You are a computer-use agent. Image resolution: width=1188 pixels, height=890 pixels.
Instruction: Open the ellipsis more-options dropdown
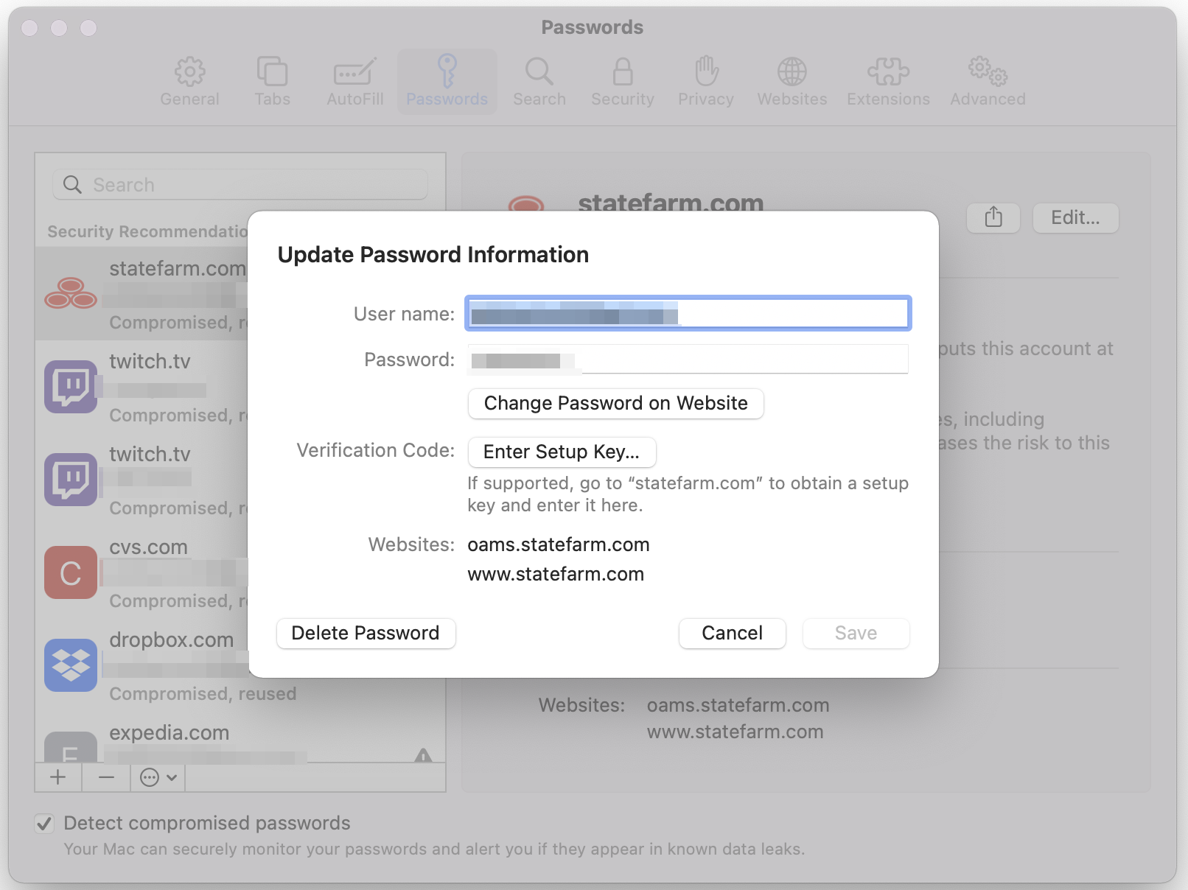[x=158, y=777]
